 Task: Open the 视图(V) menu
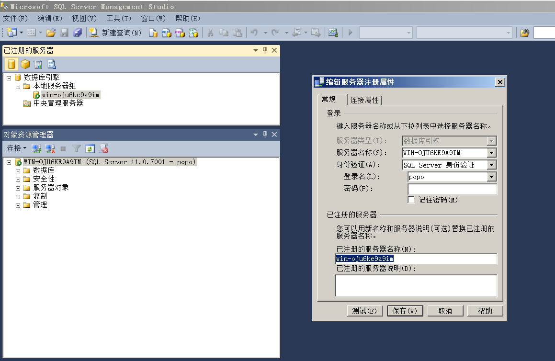(84, 18)
